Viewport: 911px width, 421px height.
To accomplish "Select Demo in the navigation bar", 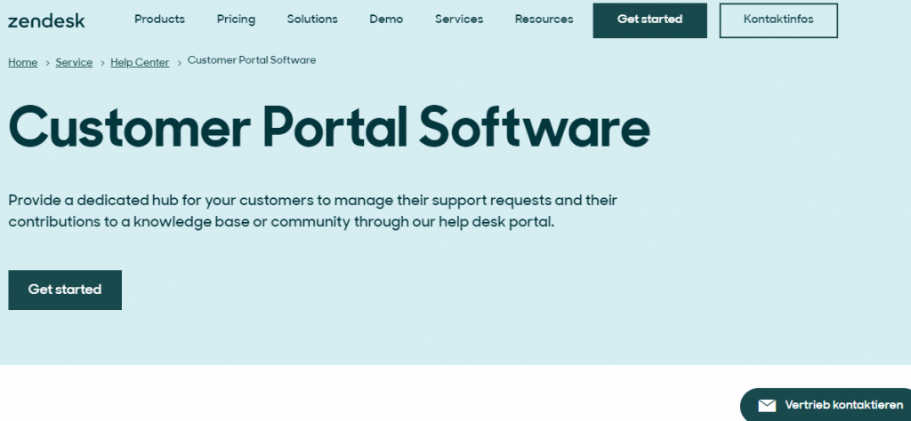I will pos(386,20).
